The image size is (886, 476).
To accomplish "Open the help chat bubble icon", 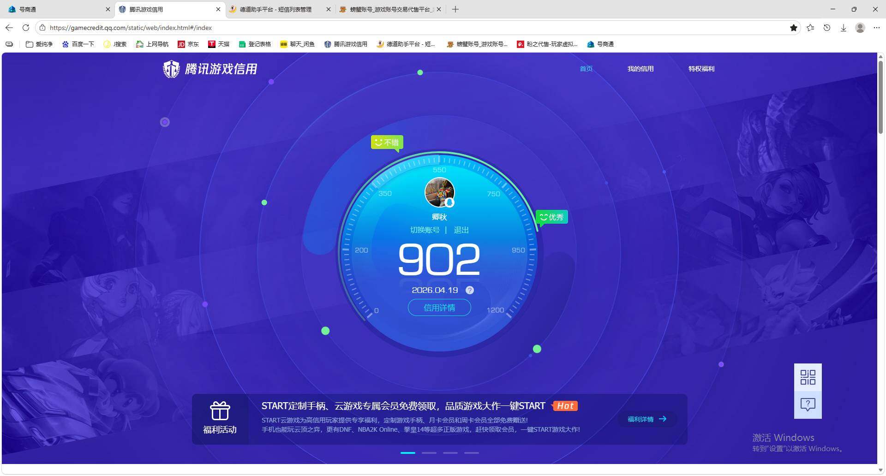I will [808, 405].
